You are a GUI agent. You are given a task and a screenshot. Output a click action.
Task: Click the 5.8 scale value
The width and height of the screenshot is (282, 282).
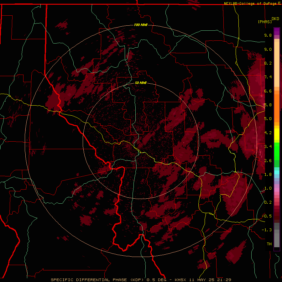tap(268, 105)
